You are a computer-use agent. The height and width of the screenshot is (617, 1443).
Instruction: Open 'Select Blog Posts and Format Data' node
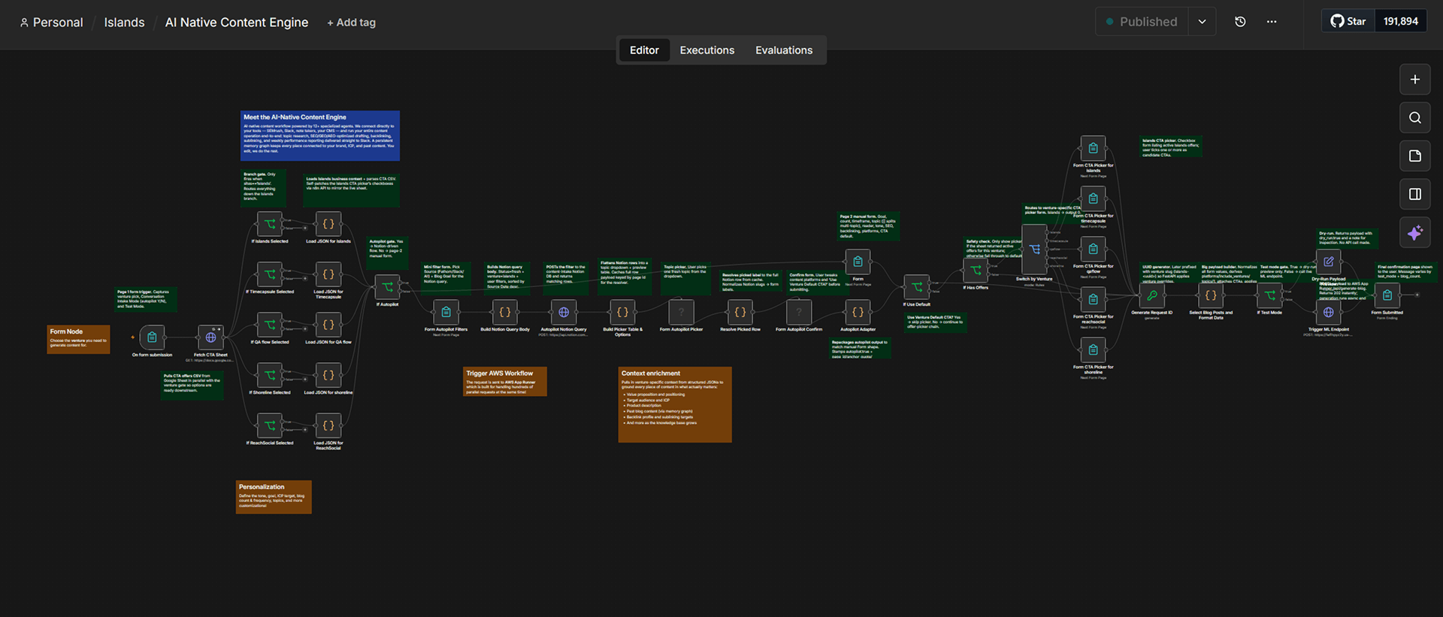(1211, 295)
